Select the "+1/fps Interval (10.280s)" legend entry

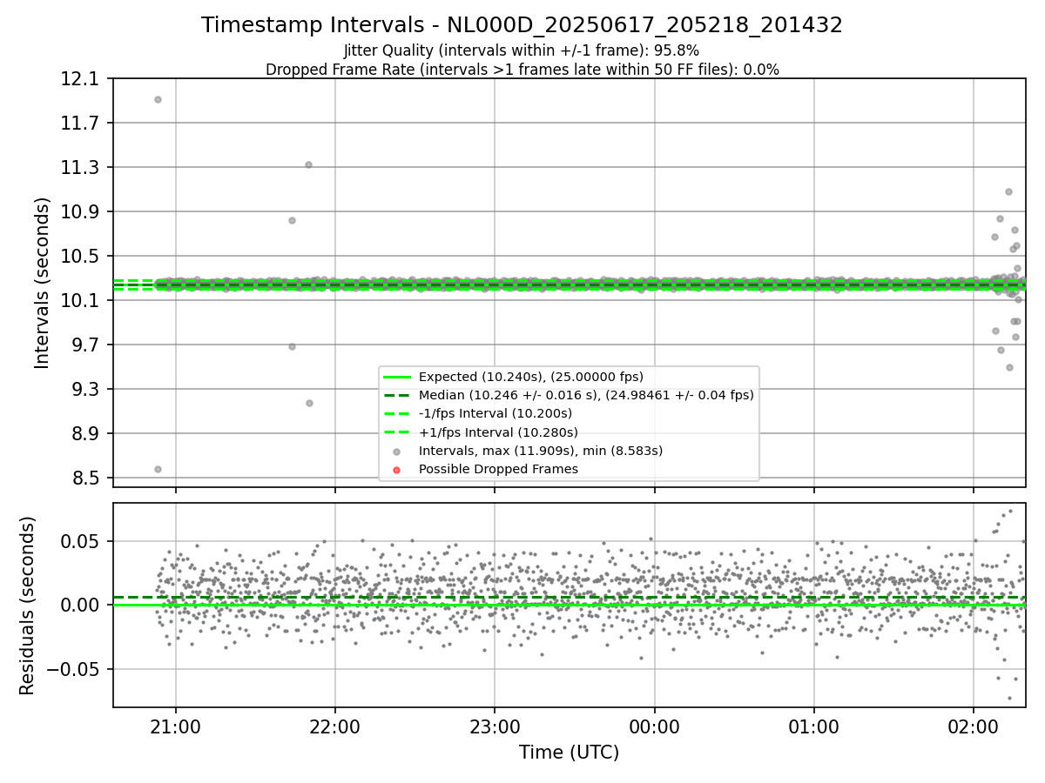[x=498, y=432]
